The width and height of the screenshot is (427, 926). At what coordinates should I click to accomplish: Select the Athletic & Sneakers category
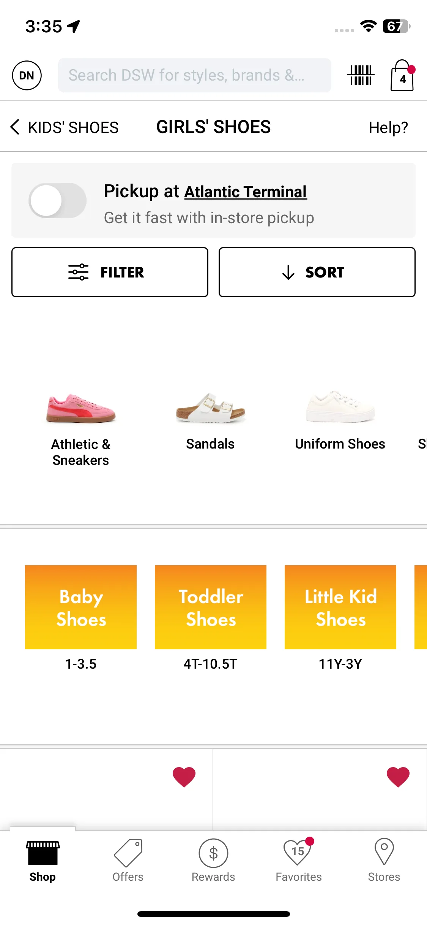pyautogui.click(x=81, y=429)
